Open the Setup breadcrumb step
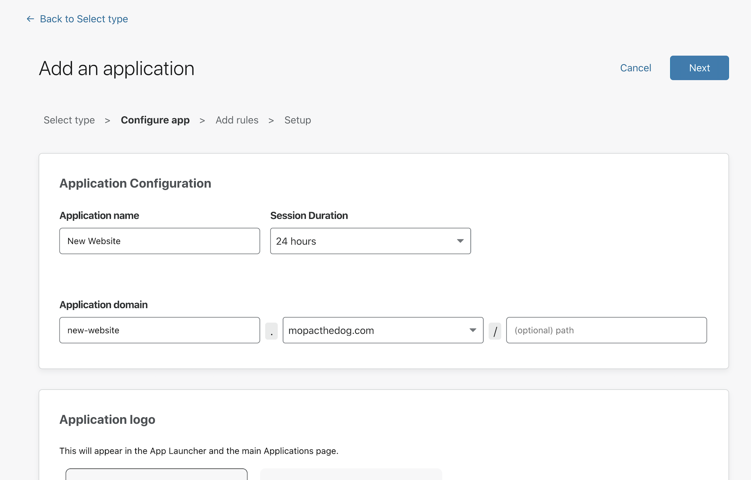The height and width of the screenshot is (480, 751). pos(298,120)
